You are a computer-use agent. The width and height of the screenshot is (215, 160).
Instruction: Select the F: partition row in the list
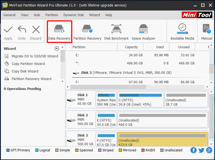click(x=137, y=82)
